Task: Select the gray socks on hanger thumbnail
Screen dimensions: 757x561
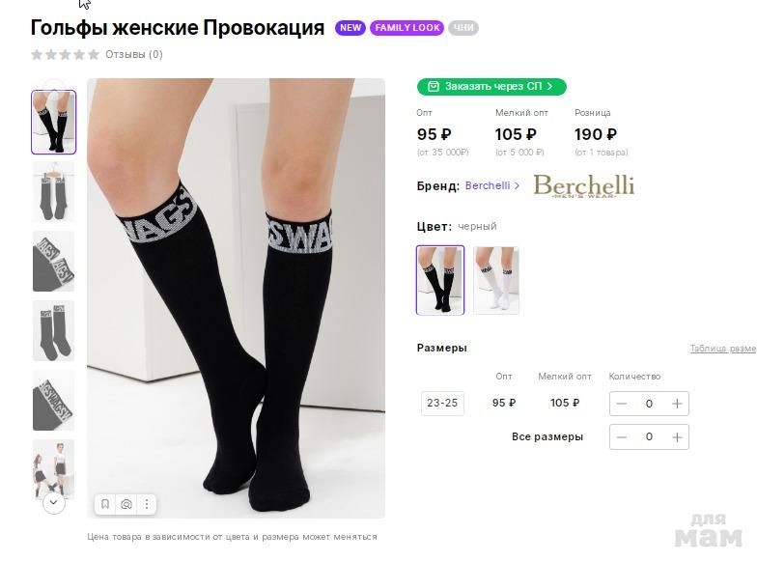Action: coord(53,191)
